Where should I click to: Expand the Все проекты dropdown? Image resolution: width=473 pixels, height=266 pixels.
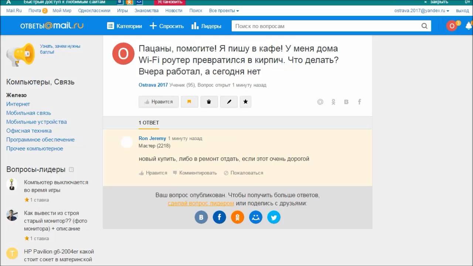224,11
